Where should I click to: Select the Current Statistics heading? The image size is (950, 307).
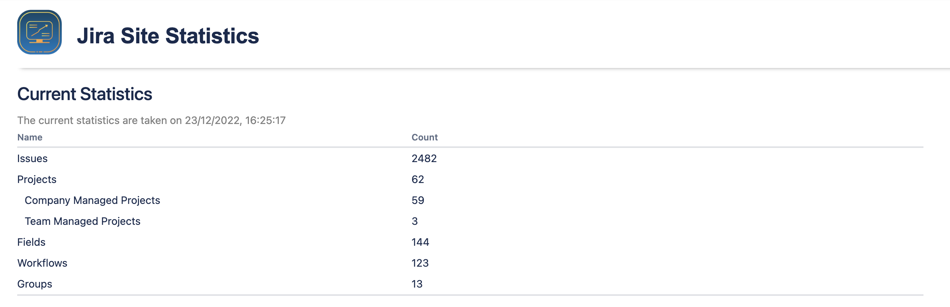(85, 94)
